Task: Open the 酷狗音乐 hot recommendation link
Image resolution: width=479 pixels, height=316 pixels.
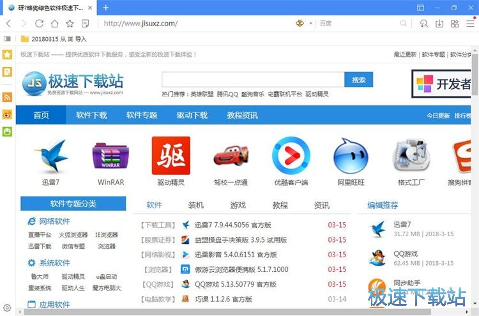Action: click(x=253, y=94)
